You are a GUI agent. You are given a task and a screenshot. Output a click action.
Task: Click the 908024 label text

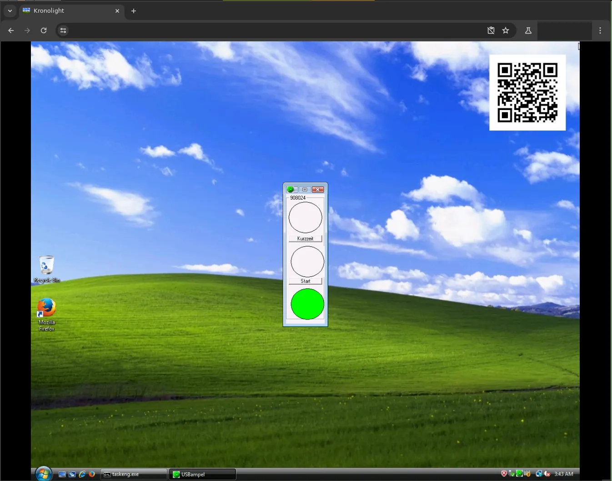298,198
